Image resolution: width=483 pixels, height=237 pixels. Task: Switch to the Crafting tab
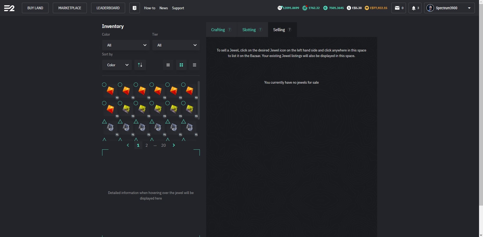(221, 30)
